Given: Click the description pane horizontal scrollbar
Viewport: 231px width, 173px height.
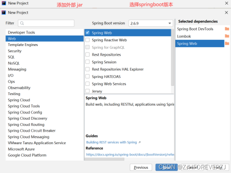Looking at the screenshot, I should click(x=104, y=159).
